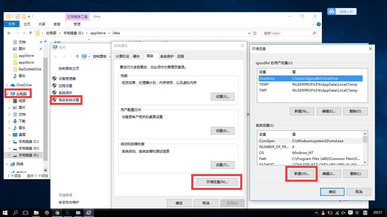The width and height of the screenshot is (387, 217).
Task: Click 确定 in the 系统属性 dialog
Action: [179, 203]
